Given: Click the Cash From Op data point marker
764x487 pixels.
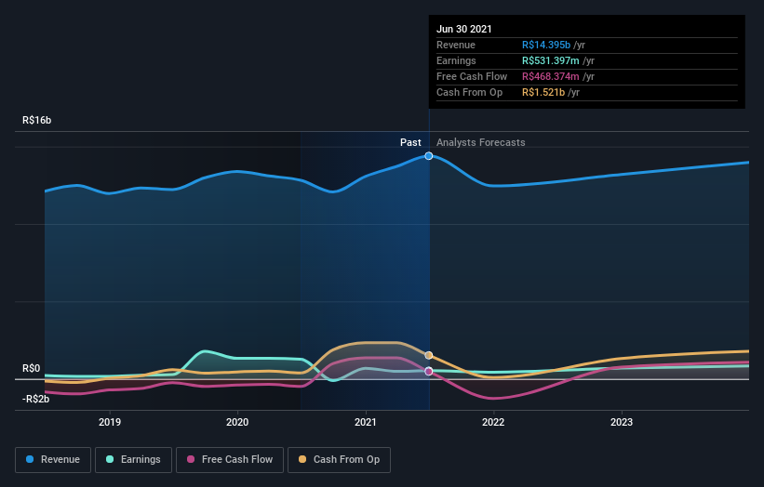Looking at the screenshot, I should 429,356.
